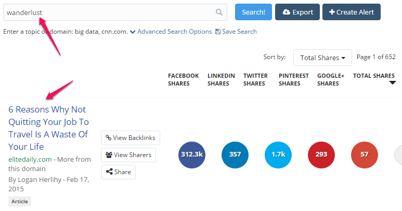The height and width of the screenshot is (211, 402).
Task: Click the View Sharers people icon
Action: [109, 155]
